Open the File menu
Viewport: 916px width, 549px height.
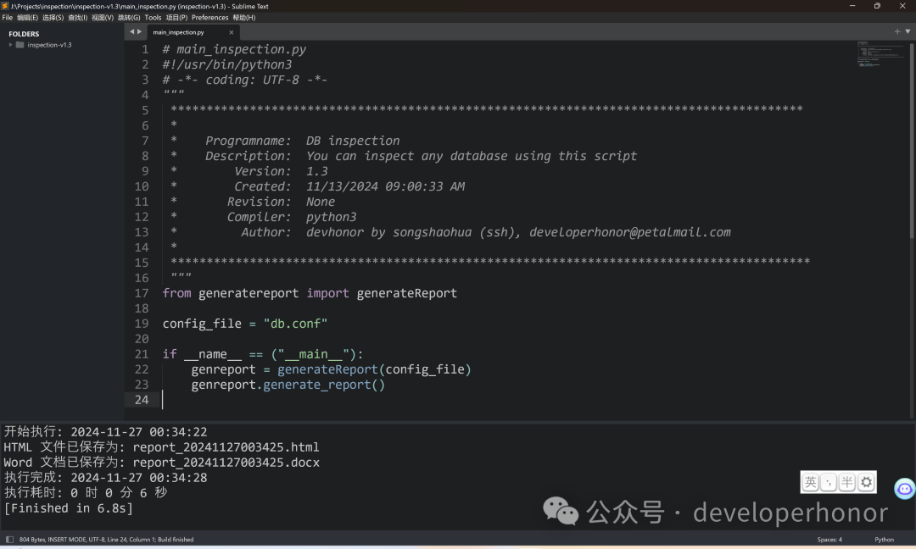(x=7, y=18)
